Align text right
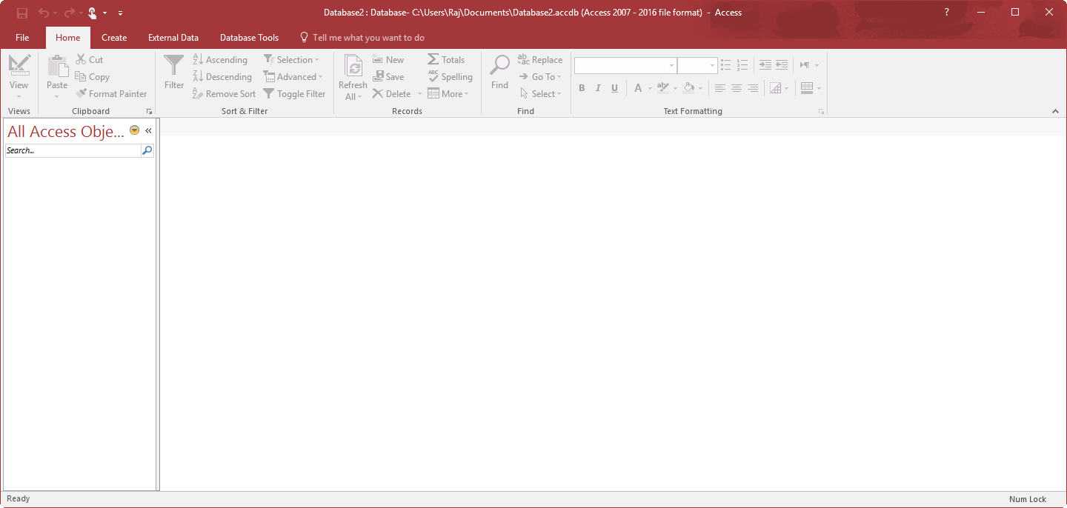 tap(753, 88)
